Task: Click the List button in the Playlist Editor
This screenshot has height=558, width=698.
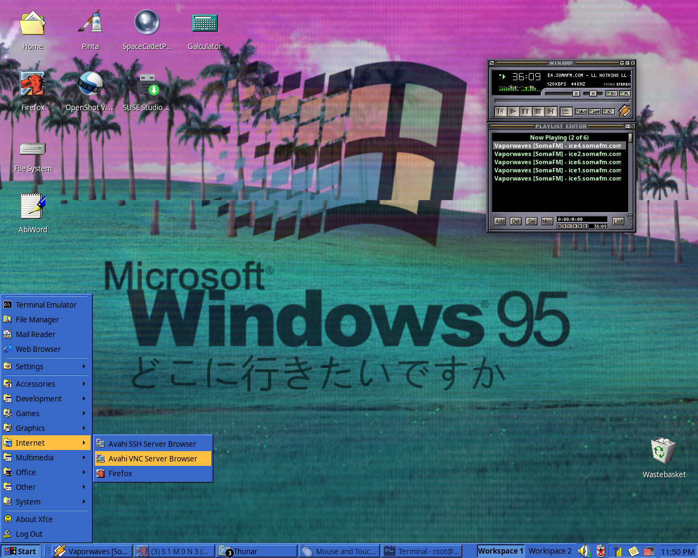Action: [617, 221]
